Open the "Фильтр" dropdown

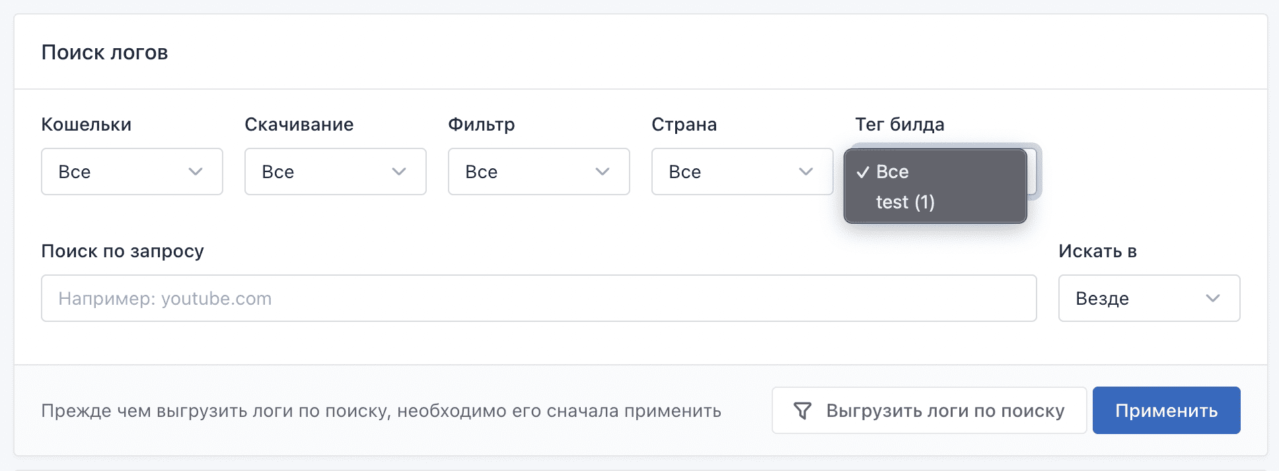point(538,172)
